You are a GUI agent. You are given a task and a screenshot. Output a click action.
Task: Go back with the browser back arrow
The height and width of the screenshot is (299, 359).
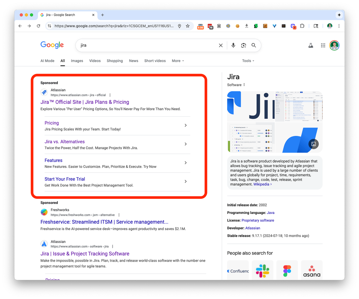[x=20, y=26]
